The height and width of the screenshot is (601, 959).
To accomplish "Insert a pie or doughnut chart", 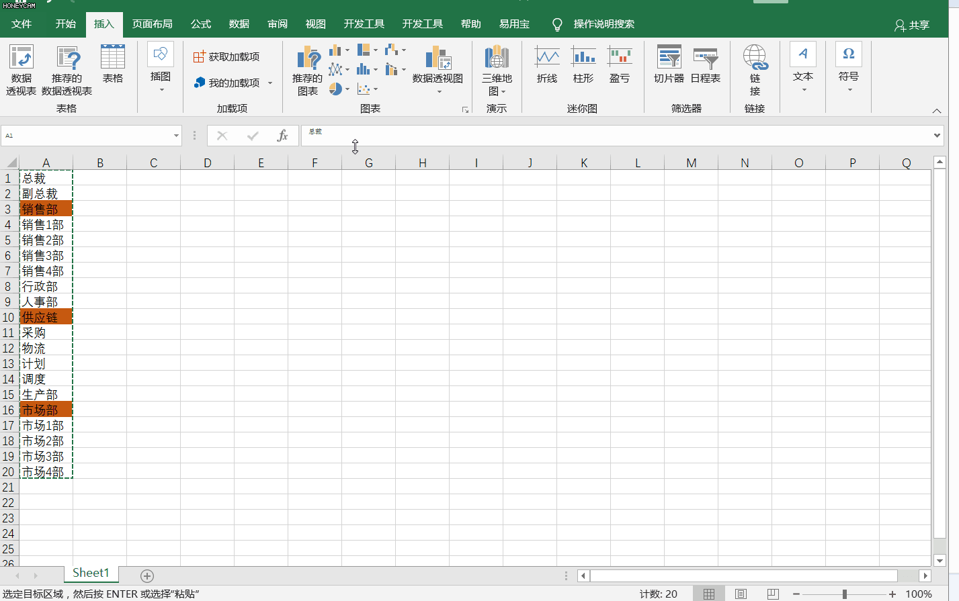I will (336, 89).
